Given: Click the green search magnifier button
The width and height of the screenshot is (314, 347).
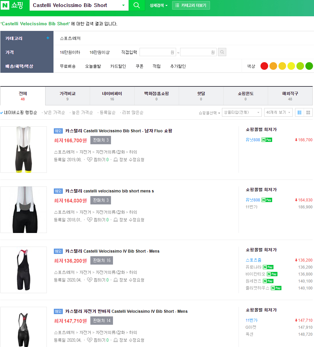Looking at the screenshot, I should click(137, 5).
